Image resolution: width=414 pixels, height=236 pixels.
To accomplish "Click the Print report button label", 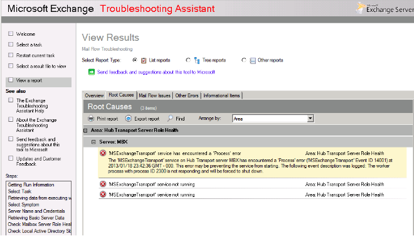I will [x=107, y=119].
